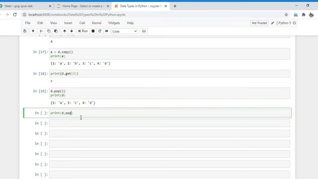
Task: Insert cell below with the plus icon
Action: 33,31
